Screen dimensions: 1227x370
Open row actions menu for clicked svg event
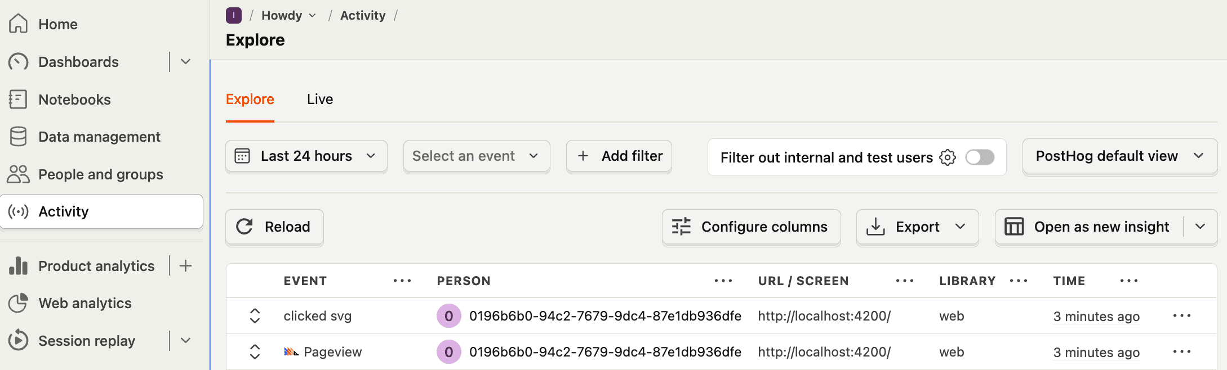pos(1181,315)
